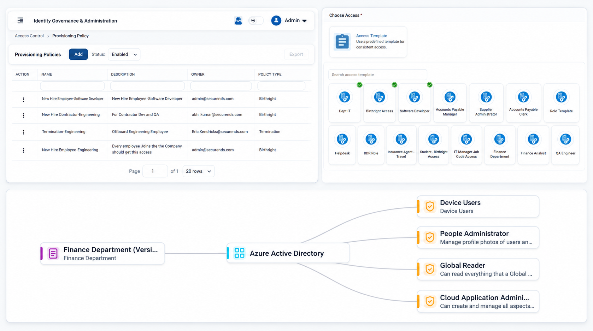Click the Search access template field
The height and width of the screenshot is (331, 593).
(377, 75)
